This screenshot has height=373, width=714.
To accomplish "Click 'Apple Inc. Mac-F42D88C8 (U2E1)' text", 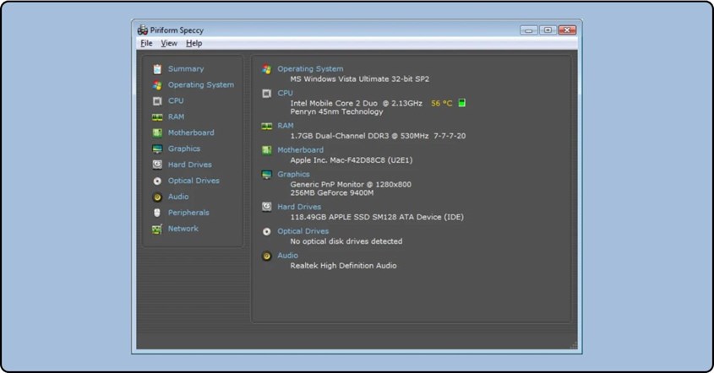I will [351, 160].
